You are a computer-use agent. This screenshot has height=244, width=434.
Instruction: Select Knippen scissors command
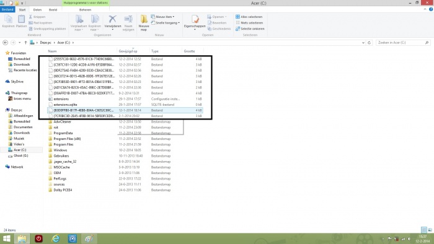(x=37, y=17)
